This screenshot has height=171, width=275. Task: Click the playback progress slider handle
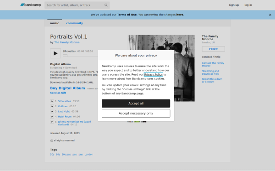click(65, 56)
